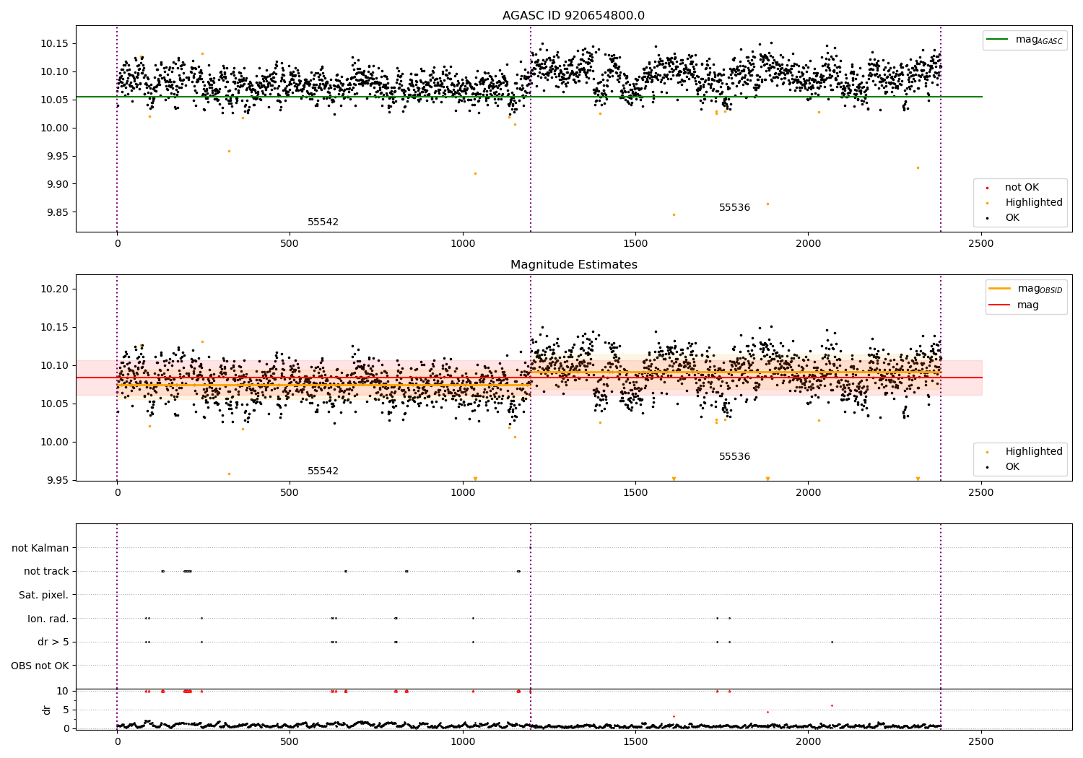The height and width of the screenshot is (758, 1083).
Task: Click the orange mag OBSID legend entry
Action: pyautogui.click(x=1026, y=289)
